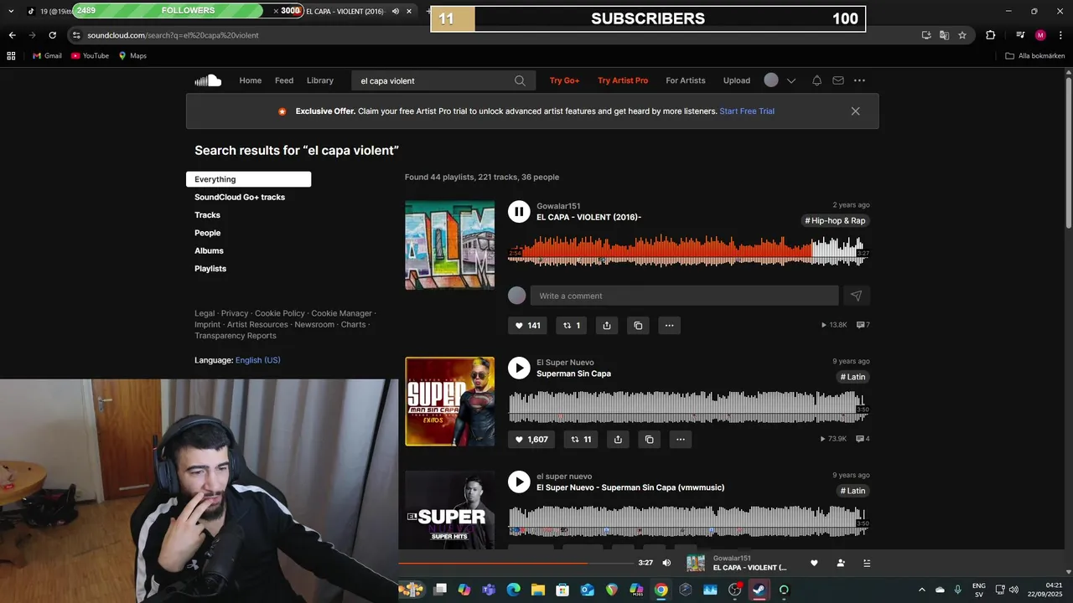The image size is (1073, 603).
Task: Open Home in SoundCloud nav
Action: click(250, 80)
